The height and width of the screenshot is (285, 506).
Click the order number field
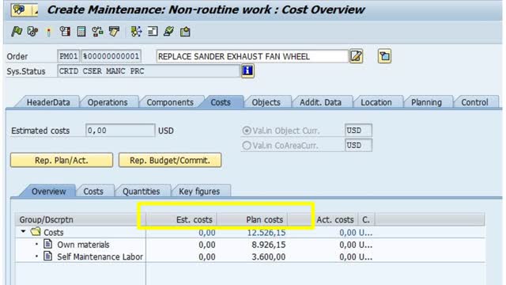click(x=111, y=56)
